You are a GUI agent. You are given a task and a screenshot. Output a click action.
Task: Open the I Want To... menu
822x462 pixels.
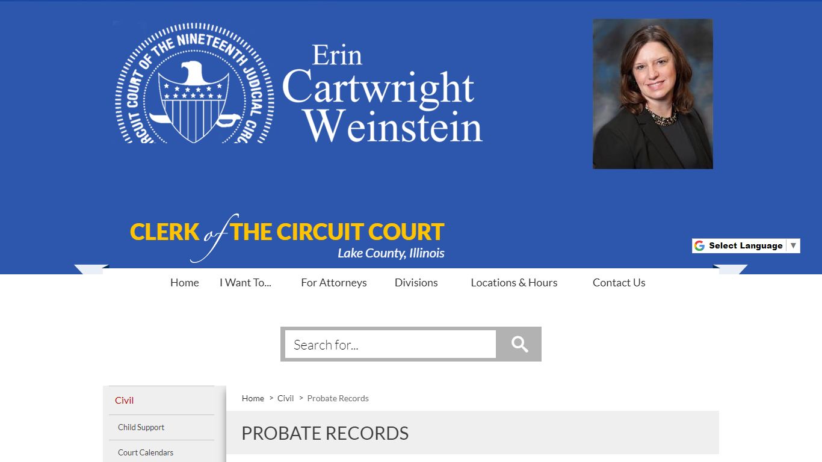pos(246,282)
